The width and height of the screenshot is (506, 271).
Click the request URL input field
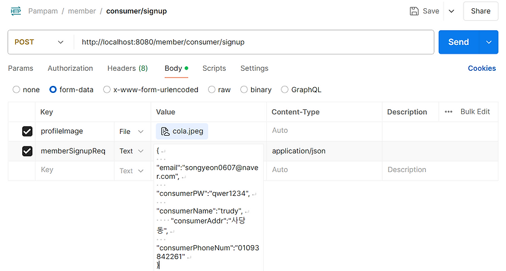click(x=253, y=42)
